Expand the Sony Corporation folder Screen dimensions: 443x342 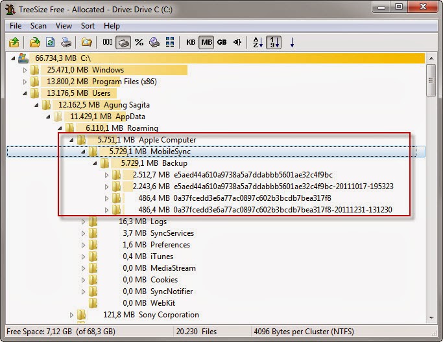tap(71, 315)
